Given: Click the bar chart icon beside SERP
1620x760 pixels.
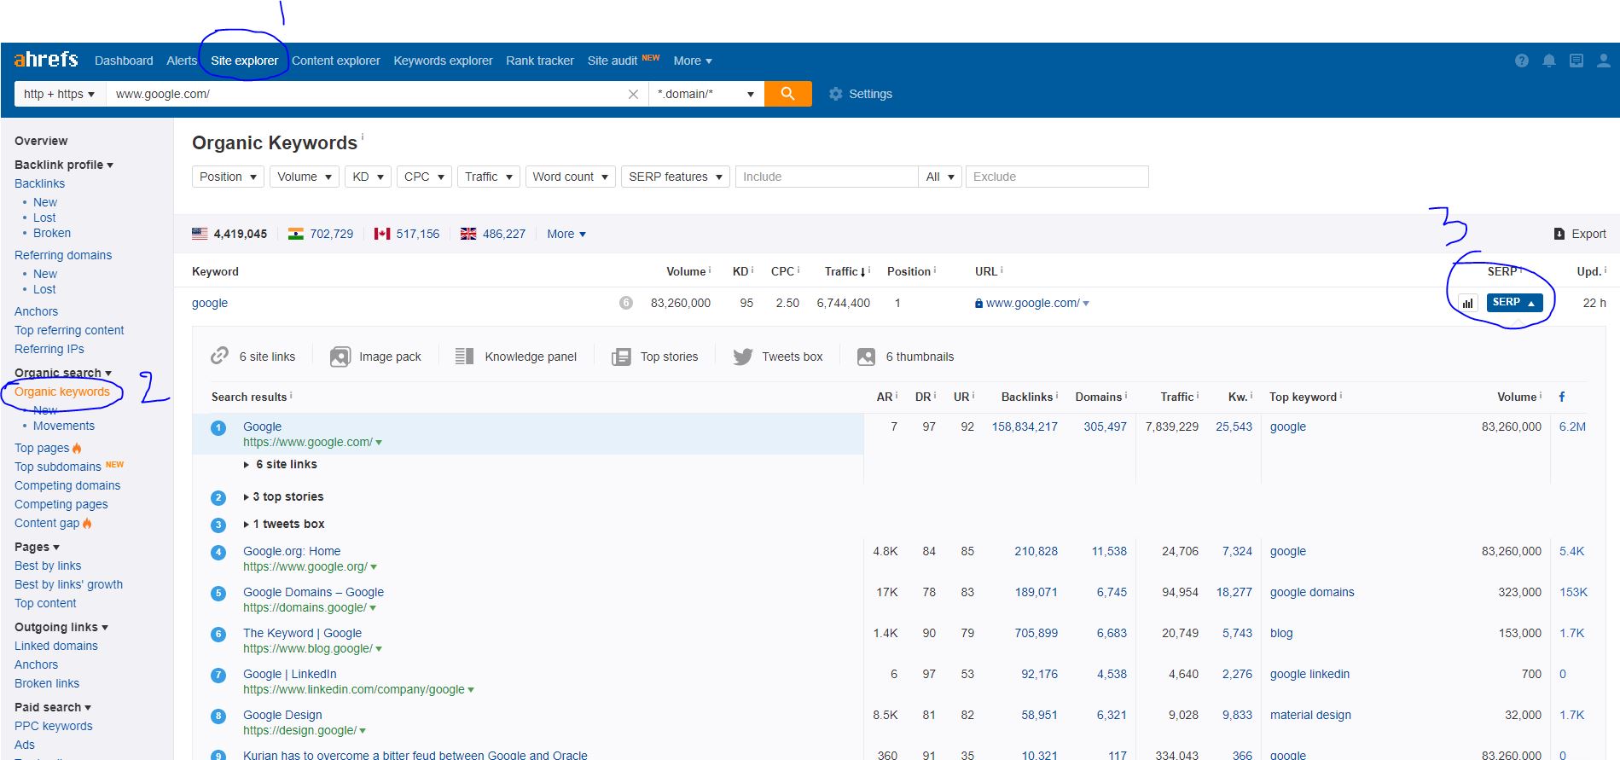Looking at the screenshot, I should [x=1467, y=303].
